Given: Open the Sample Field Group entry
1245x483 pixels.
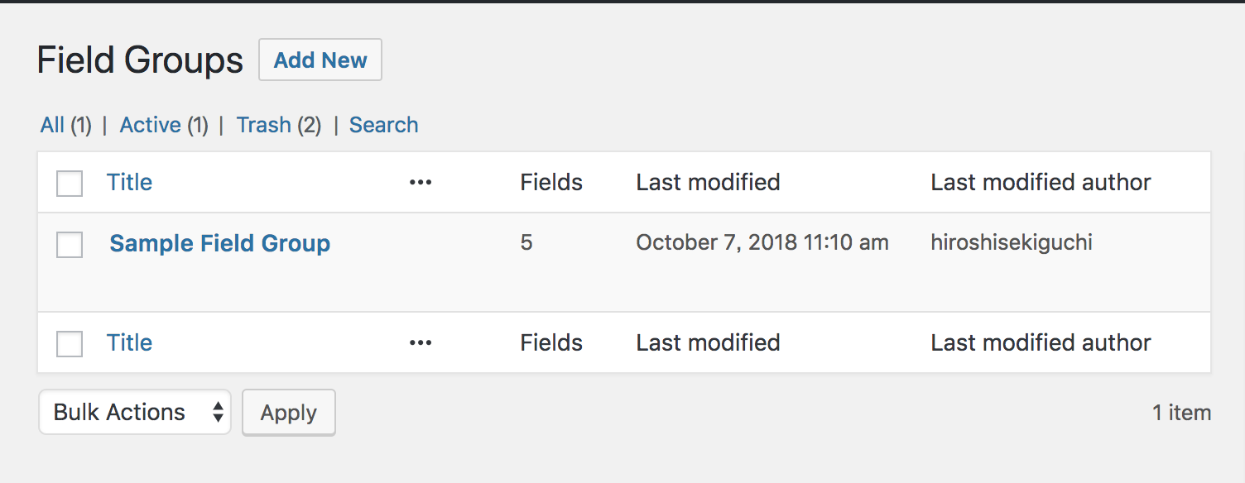Looking at the screenshot, I should click(220, 243).
